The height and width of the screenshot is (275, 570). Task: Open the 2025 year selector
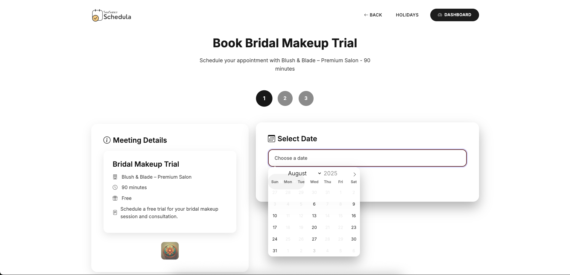pos(330,173)
